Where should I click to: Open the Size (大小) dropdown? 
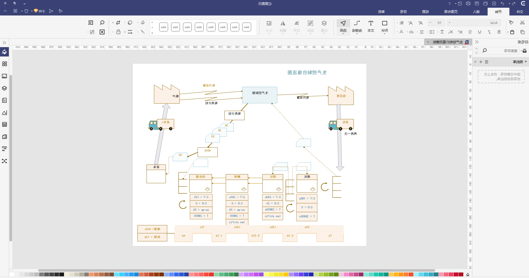(269, 27)
